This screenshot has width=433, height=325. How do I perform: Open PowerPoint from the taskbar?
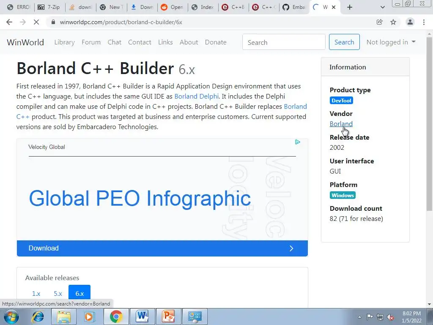pos(168,317)
